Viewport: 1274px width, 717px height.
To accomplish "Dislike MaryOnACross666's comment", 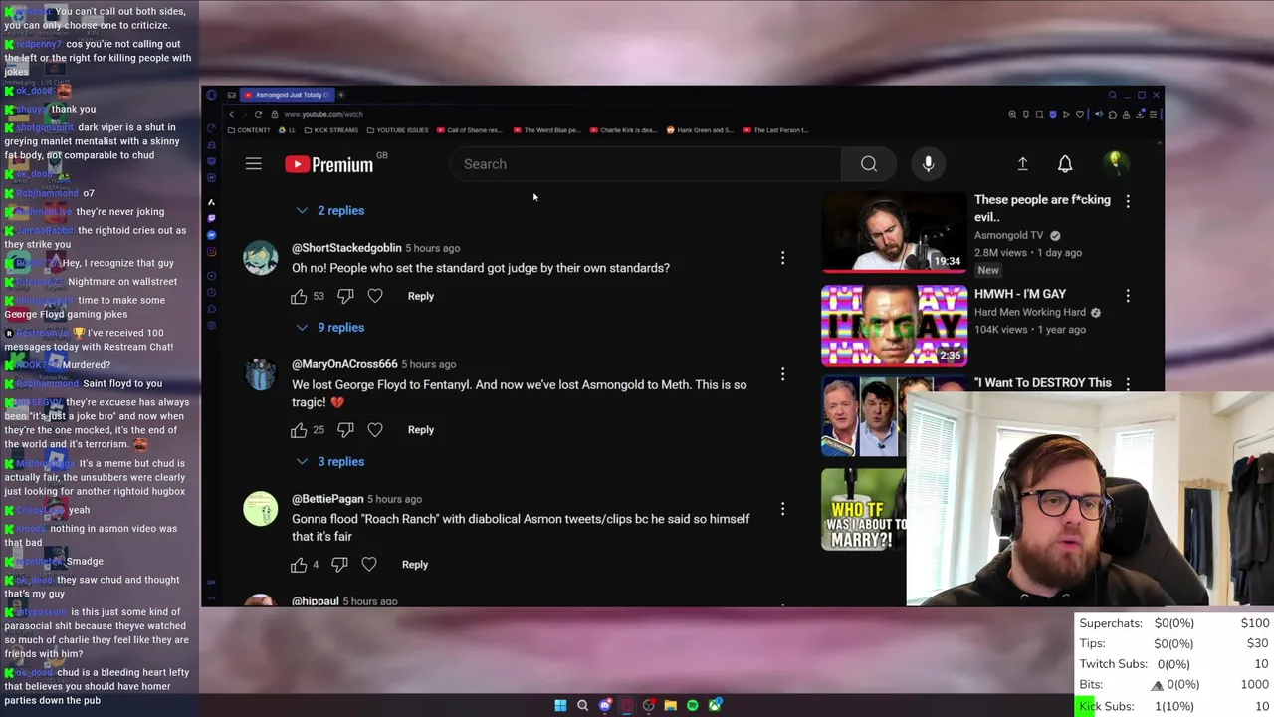I will click(x=345, y=430).
